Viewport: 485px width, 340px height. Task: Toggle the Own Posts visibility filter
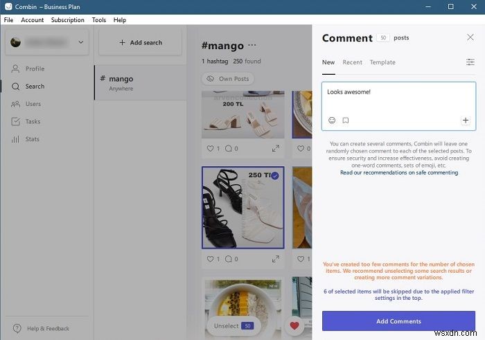pyautogui.click(x=228, y=79)
